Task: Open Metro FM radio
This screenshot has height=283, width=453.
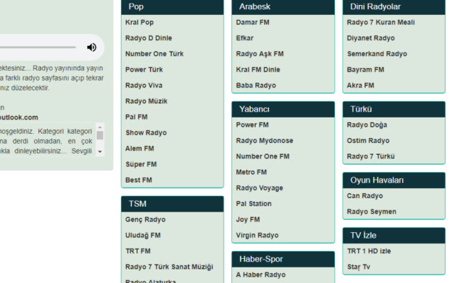Action: tap(251, 172)
